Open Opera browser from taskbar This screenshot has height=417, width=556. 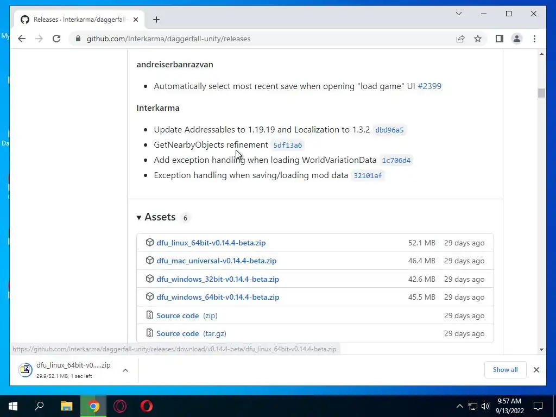[x=147, y=406]
